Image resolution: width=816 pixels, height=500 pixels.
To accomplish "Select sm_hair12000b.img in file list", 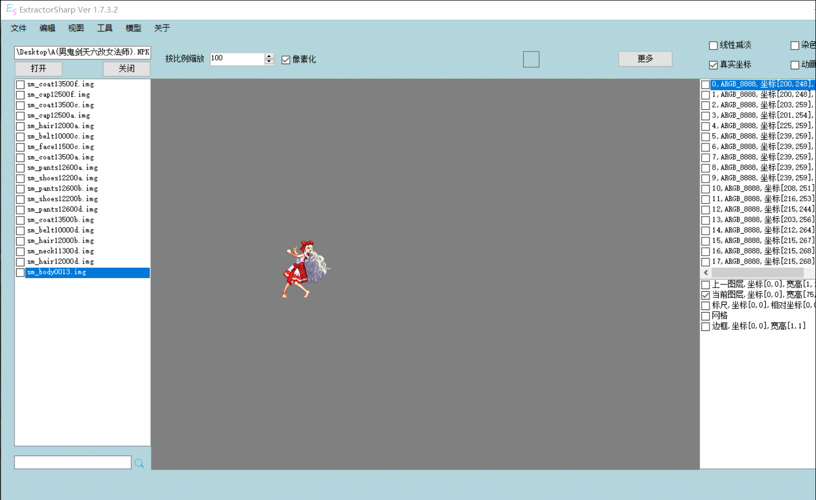I will (x=61, y=241).
